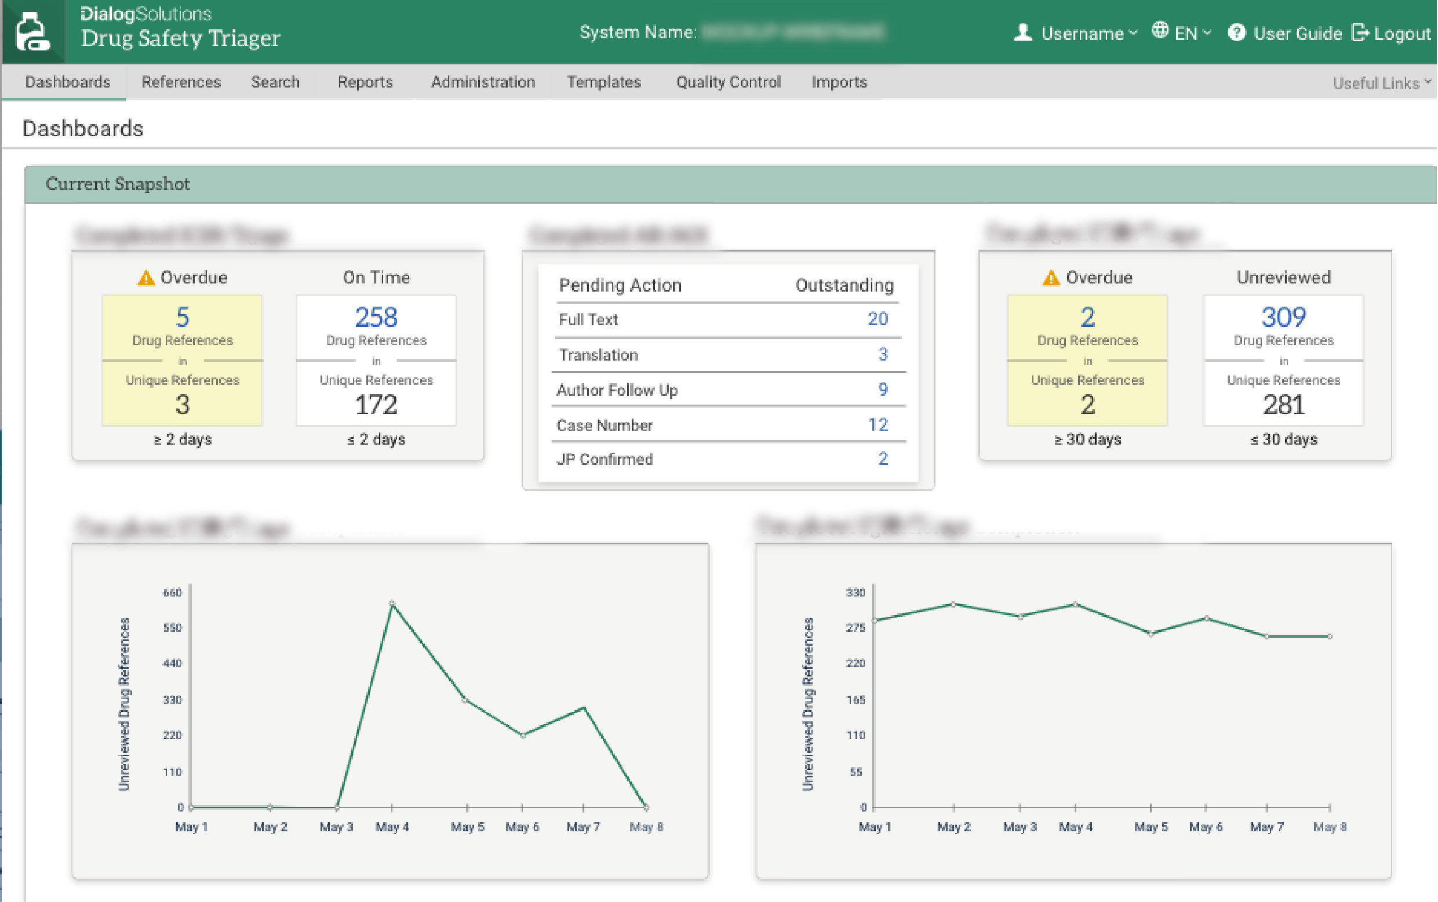Click the 258 on-time drug references link
Screen dimensions: 1438x902
376,317
